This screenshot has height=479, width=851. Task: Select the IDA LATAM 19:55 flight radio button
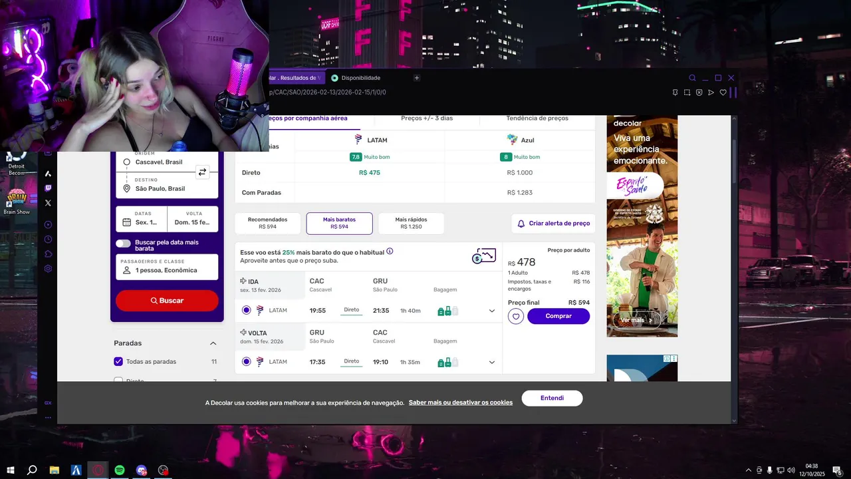(247, 310)
